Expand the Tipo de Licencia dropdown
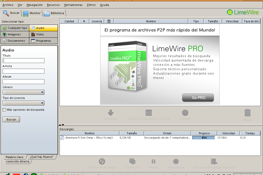 pos(23,103)
